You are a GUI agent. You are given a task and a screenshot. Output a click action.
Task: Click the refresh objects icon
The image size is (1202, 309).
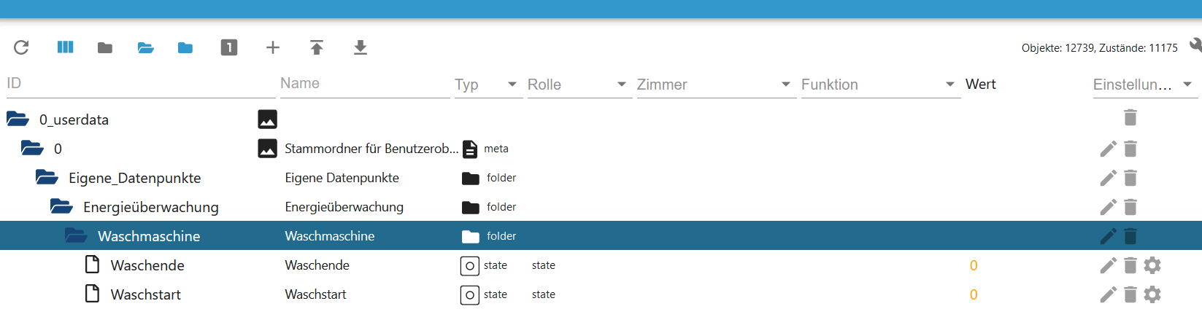21,47
